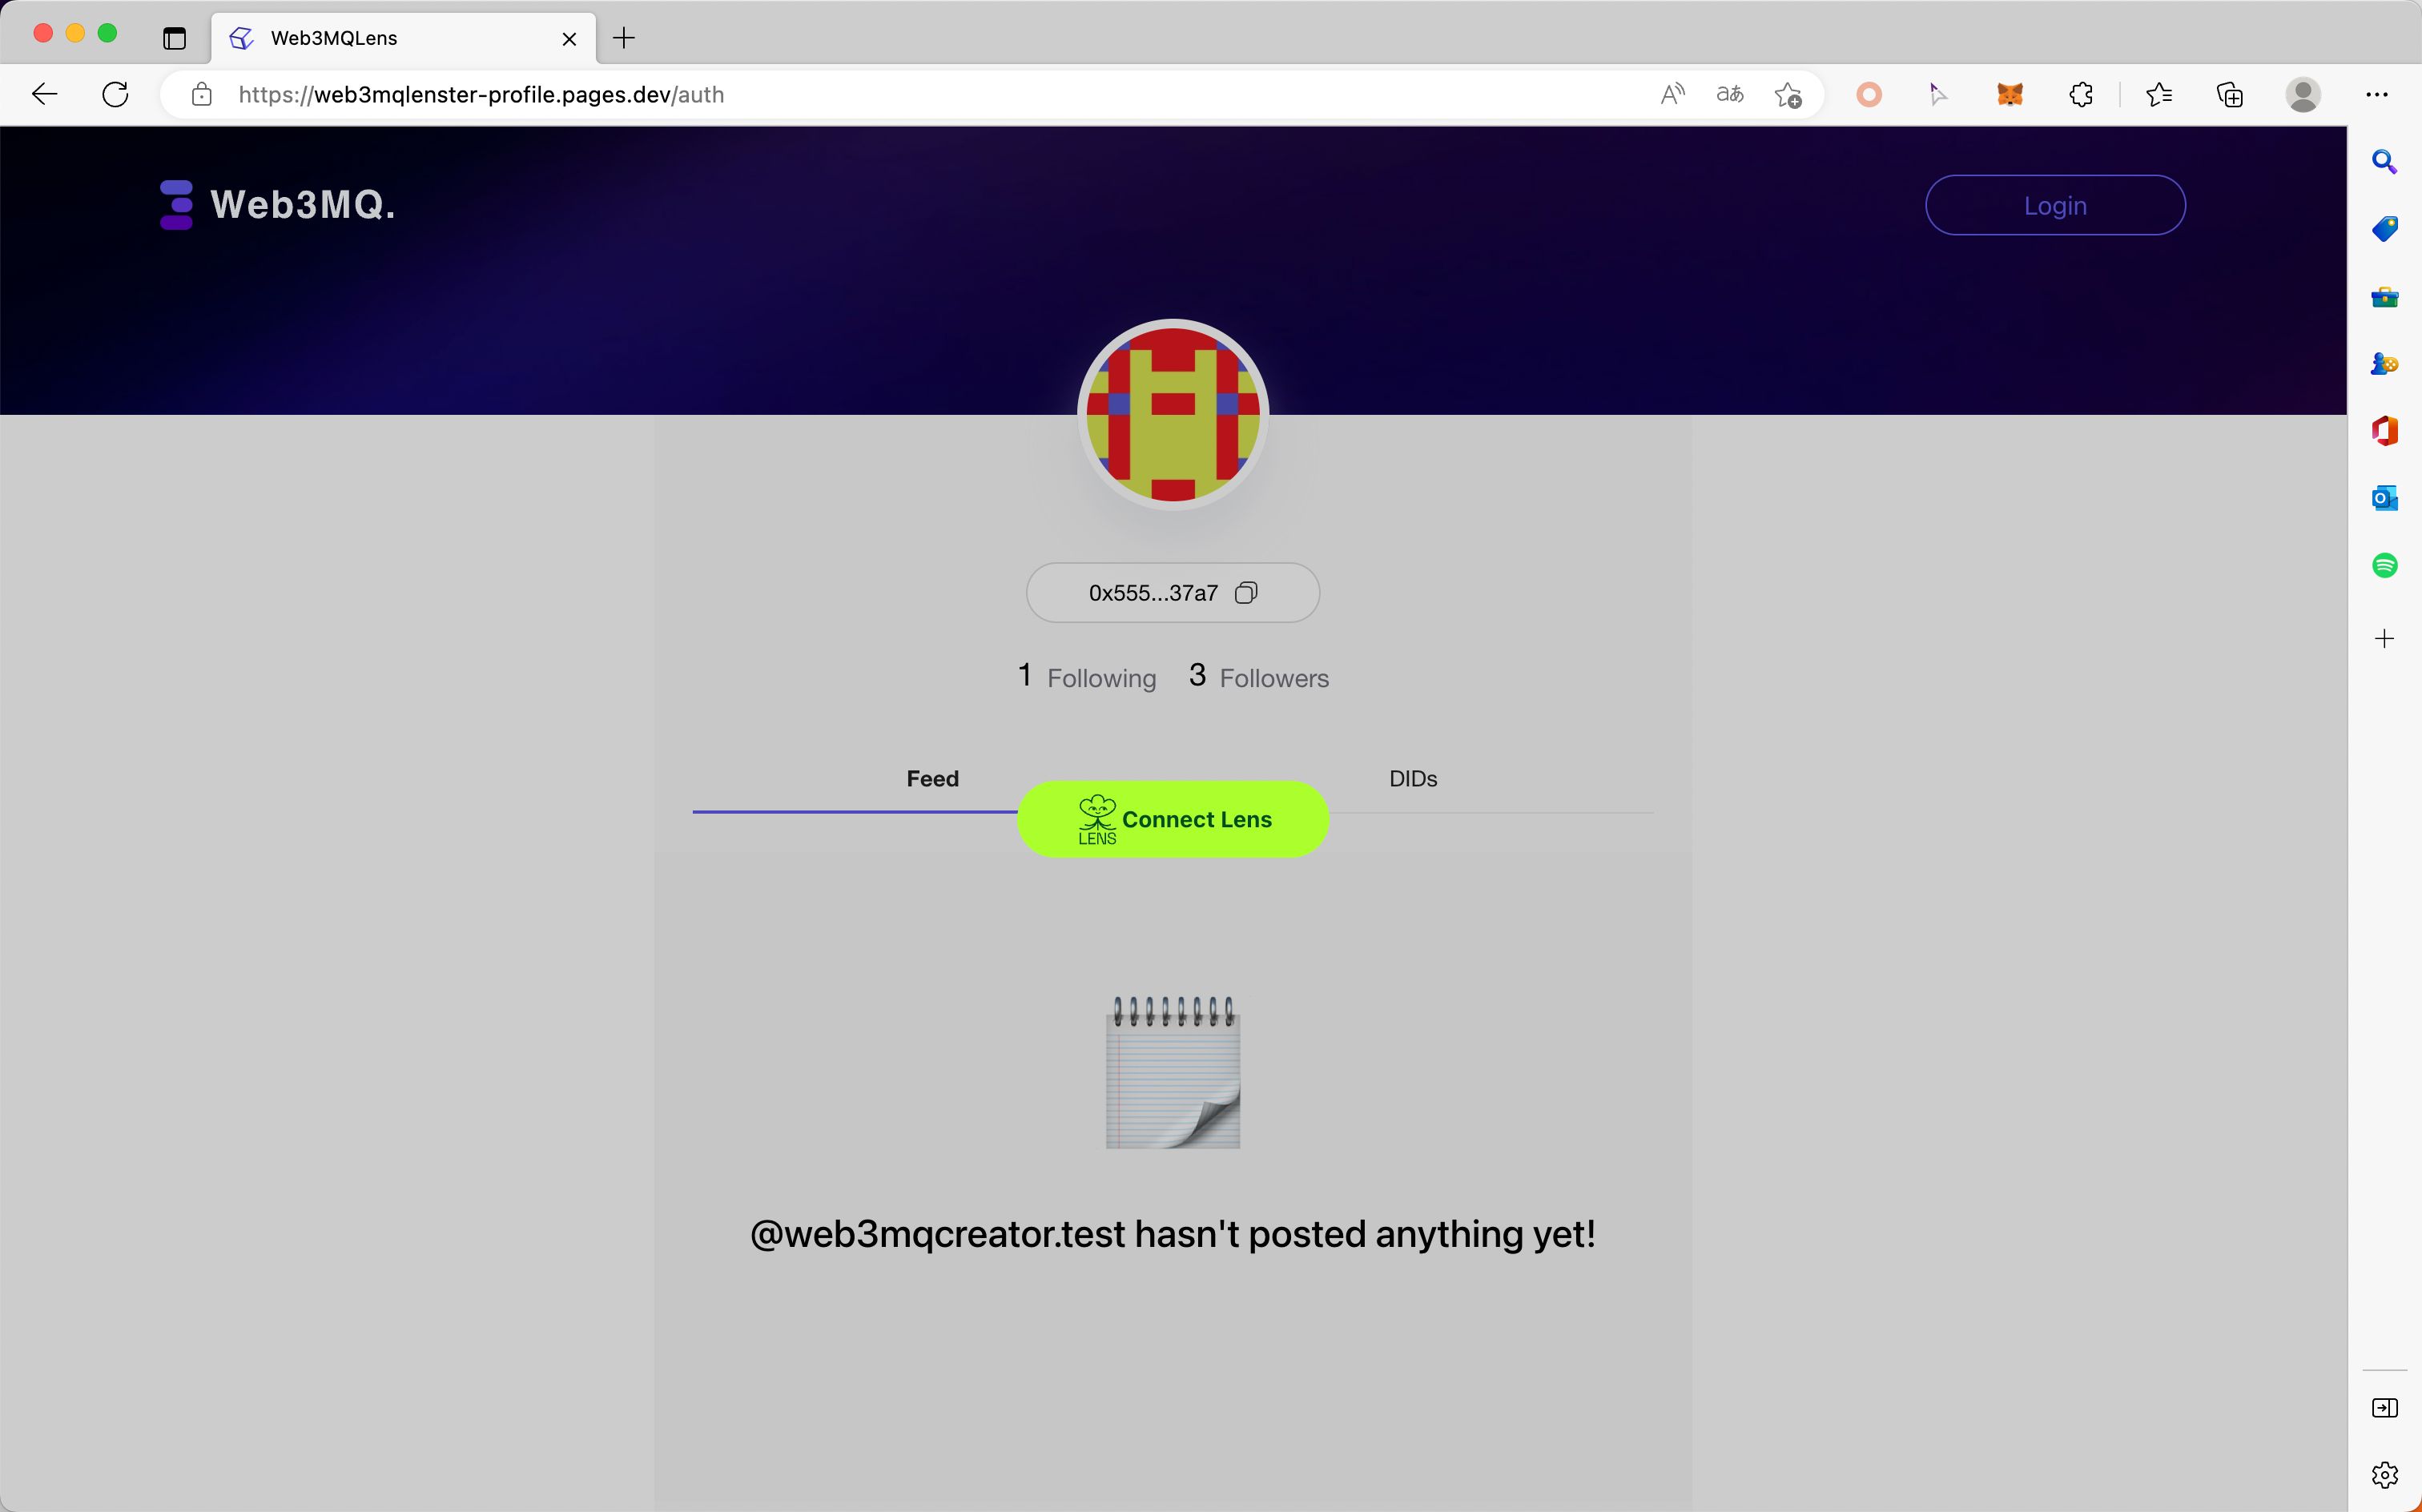
Task: Click the Followers count to expand list
Action: 1257,676
